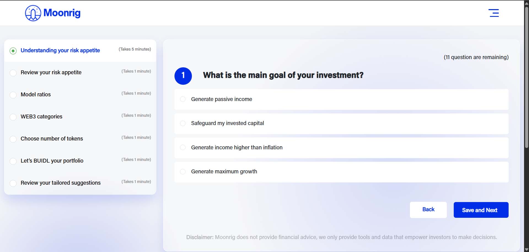Go to 'Let's BUIDL your portfolio' step

tap(80, 161)
